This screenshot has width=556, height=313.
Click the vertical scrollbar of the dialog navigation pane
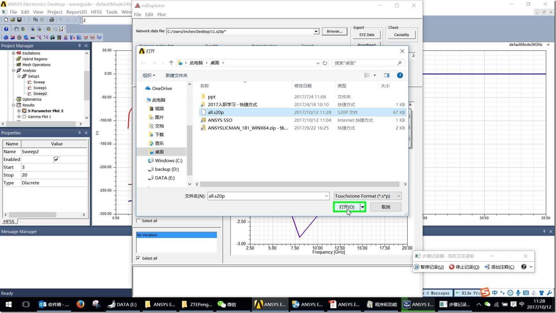190,150
